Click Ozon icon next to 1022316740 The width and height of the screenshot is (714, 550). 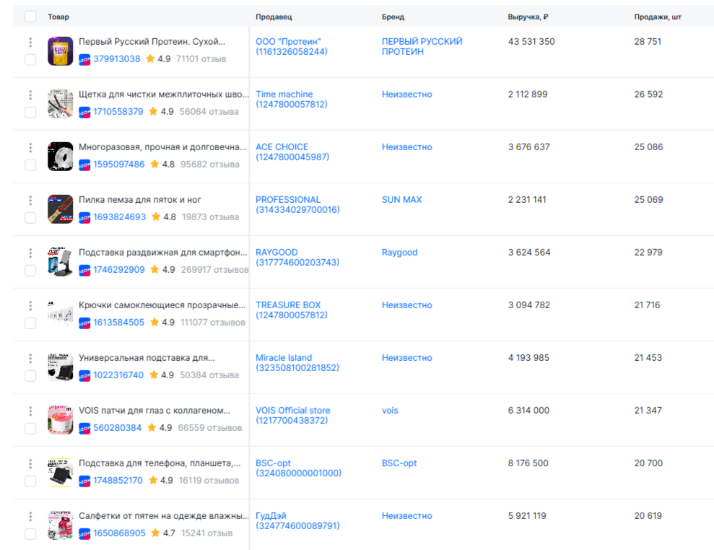pos(84,375)
